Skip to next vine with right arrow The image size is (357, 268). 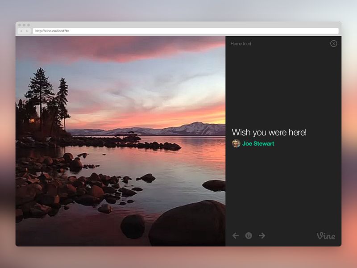(262, 235)
